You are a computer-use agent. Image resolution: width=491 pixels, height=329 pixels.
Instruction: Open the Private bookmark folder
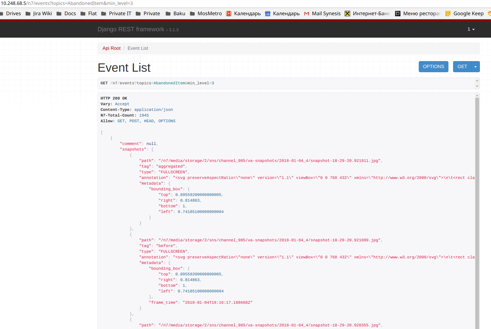tap(148, 13)
